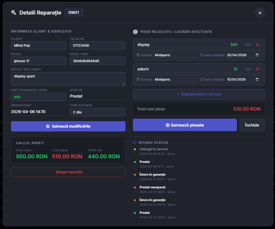Close the Detalii Reparație dialog with X
Screen dimensions: 275x229
260,13
